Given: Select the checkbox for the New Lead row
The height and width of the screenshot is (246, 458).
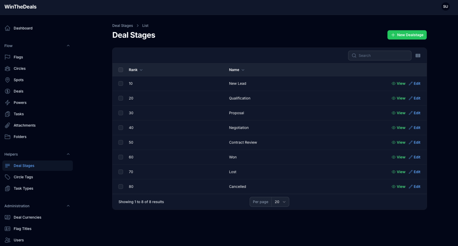Looking at the screenshot, I should [x=121, y=84].
